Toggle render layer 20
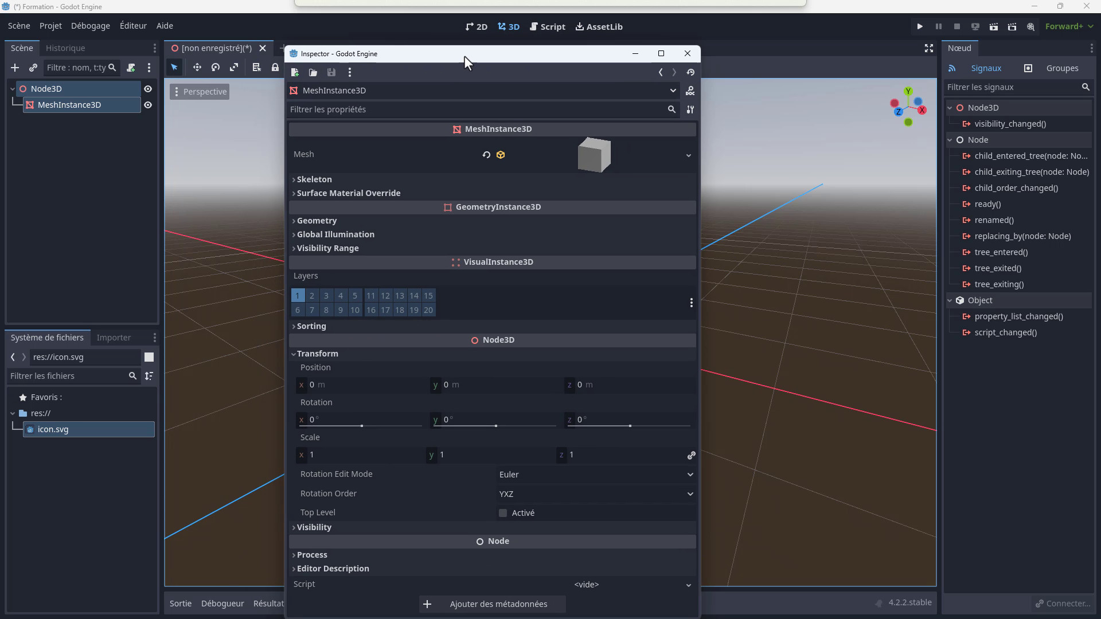The height and width of the screenshot is (619, 1101). pos(428,310)
